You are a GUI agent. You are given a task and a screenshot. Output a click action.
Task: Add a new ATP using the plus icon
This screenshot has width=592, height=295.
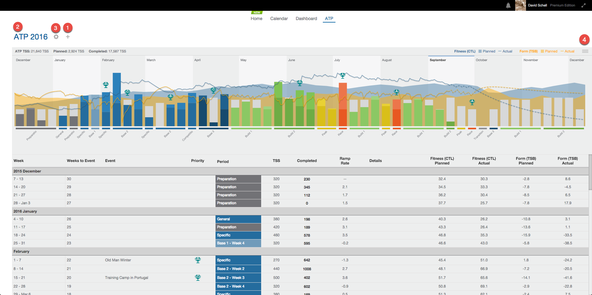click(x=68, y=37)
